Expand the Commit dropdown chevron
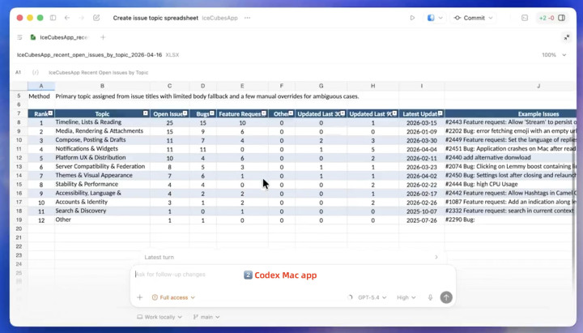Viewport: 583px width, 333px height. (491, 18)
